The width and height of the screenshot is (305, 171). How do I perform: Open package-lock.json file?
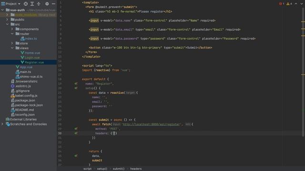coord(29,105)
